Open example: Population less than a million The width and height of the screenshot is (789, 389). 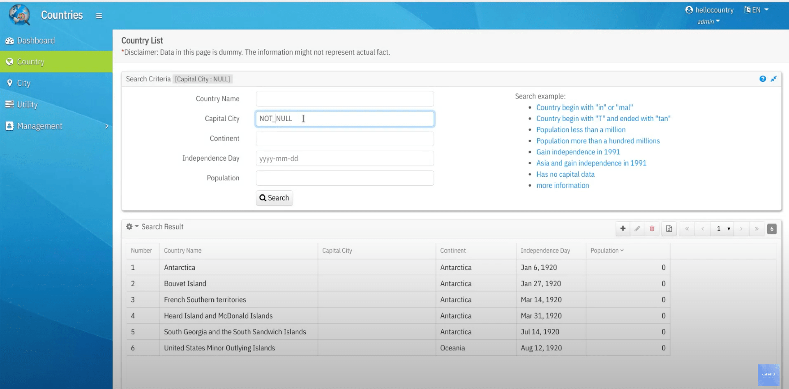581,129
